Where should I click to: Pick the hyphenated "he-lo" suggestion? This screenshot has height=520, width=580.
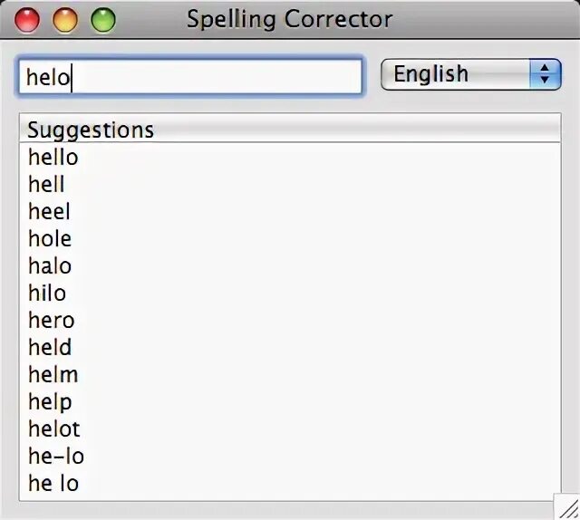click(56, 457)
